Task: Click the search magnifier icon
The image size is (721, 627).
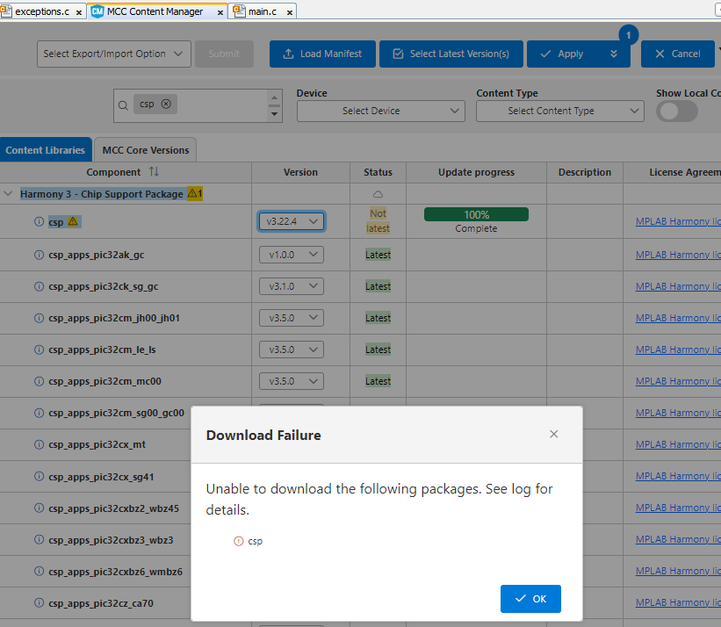Action: pyautogui.click(x=123, y=105)
